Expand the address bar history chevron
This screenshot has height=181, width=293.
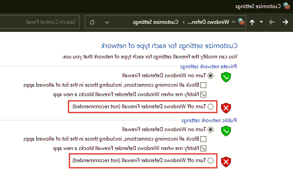point(107,22)
